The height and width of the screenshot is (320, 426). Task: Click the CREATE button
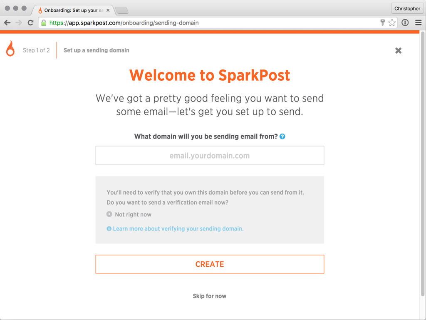point(210,264)
